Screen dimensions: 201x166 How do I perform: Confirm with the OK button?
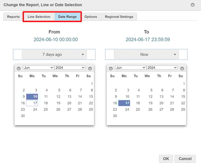click(166, 159)
